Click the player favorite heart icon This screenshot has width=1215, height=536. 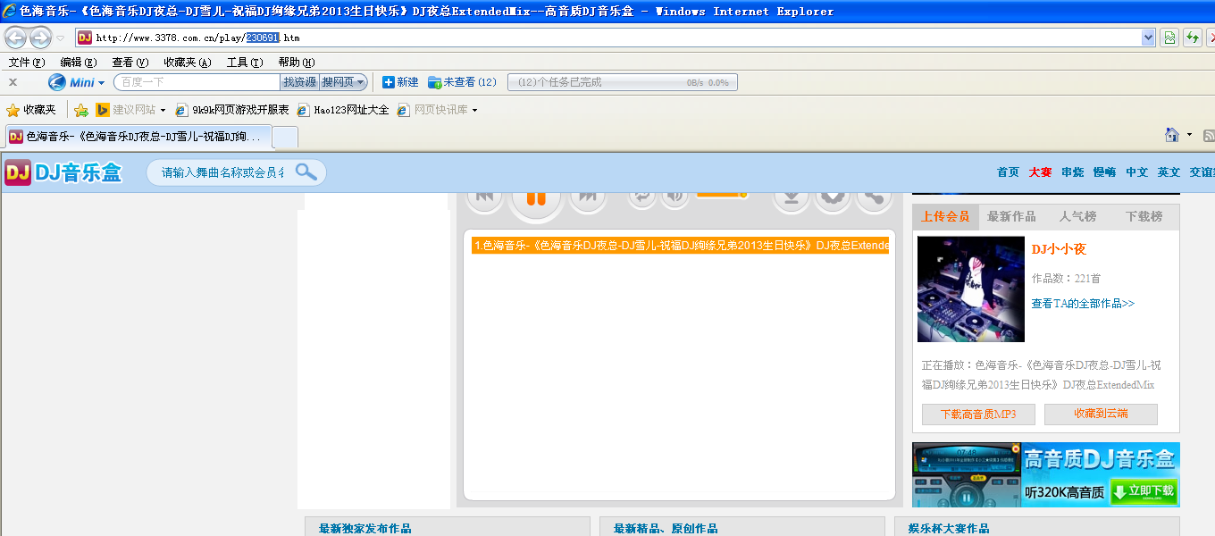[833, 198]
